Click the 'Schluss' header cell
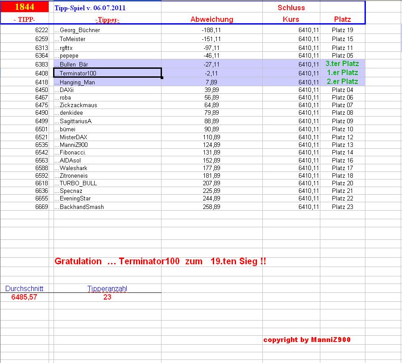This screenshot has height=363, width=402. point(291,8)
